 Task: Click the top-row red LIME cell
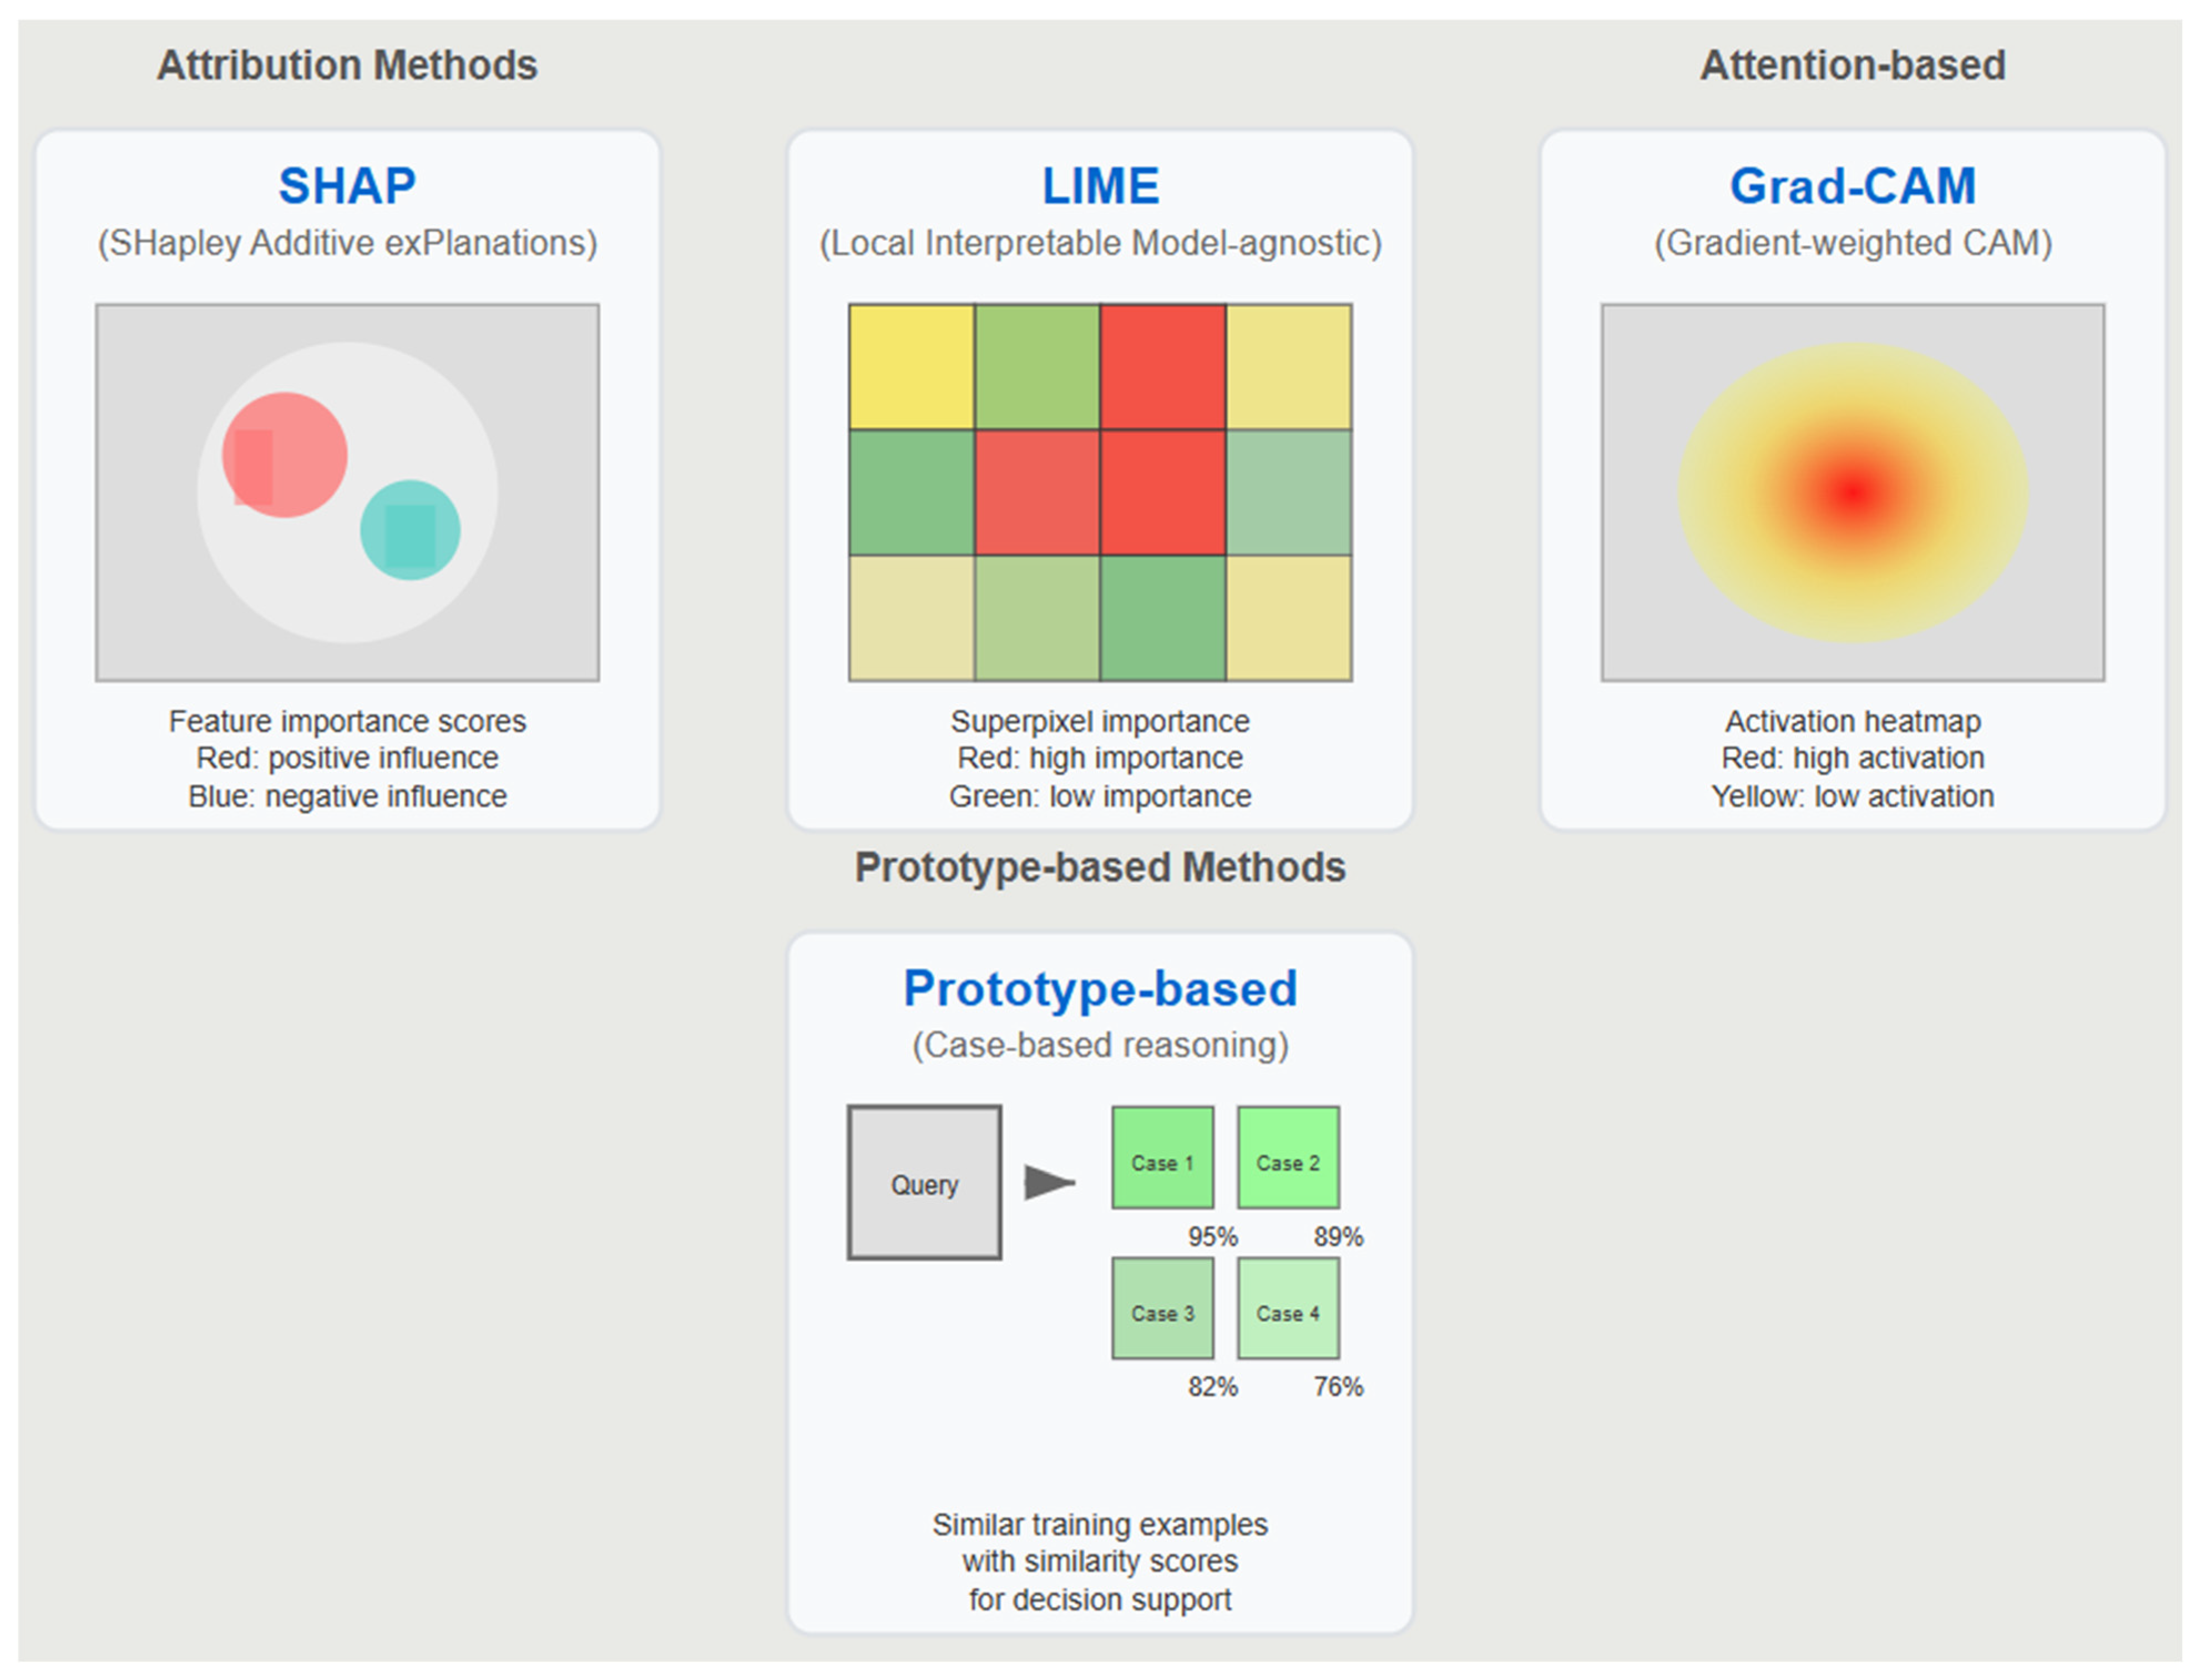tap(1163, 367)
